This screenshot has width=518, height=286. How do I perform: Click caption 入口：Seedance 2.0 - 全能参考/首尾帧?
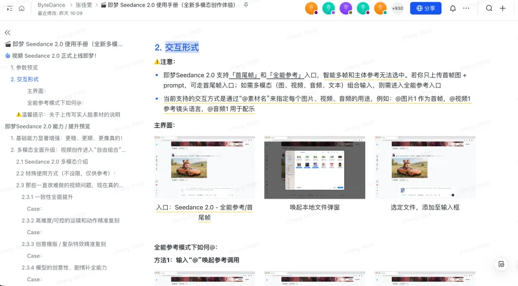click(205, 213)
